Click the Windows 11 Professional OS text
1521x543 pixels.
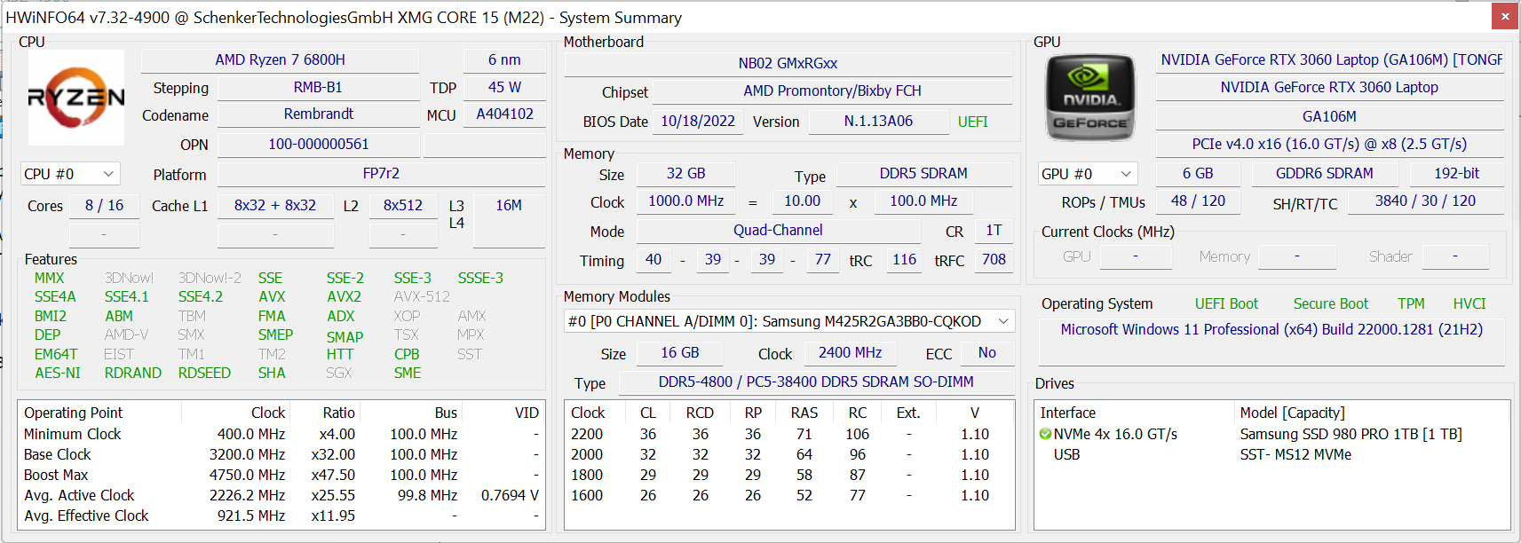[1271, 329]
